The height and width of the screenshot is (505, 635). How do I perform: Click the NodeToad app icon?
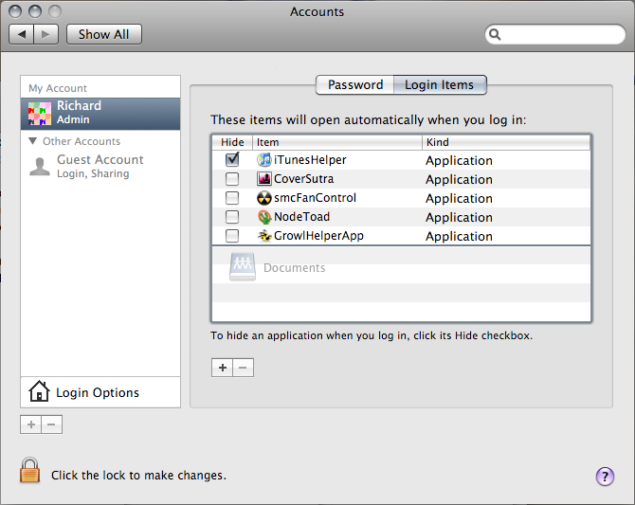(265, 217)
